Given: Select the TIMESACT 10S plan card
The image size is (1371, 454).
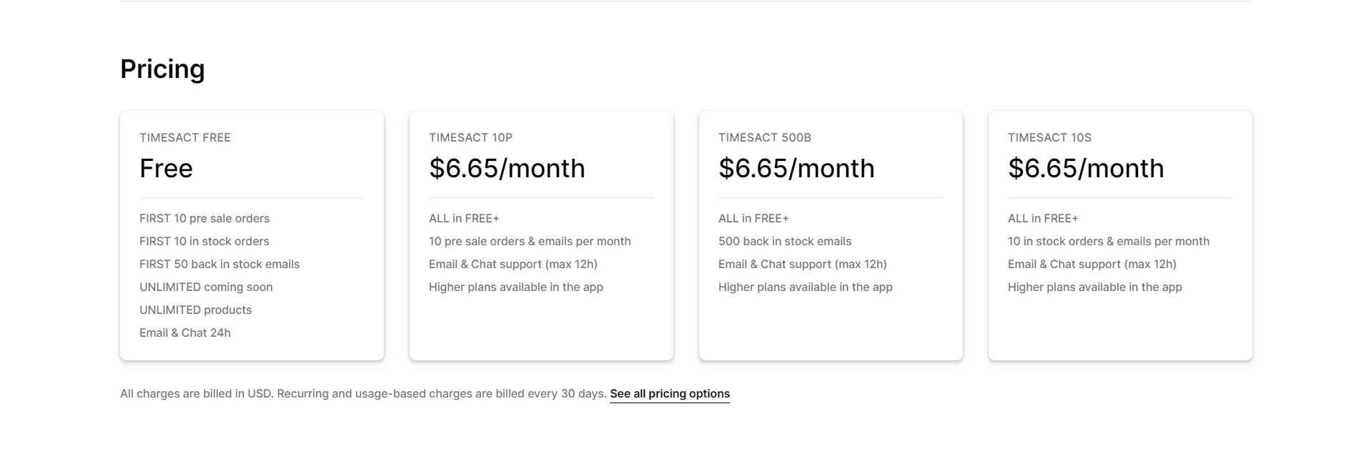Looking at the screenshot, I should [x=1120, y=235].
